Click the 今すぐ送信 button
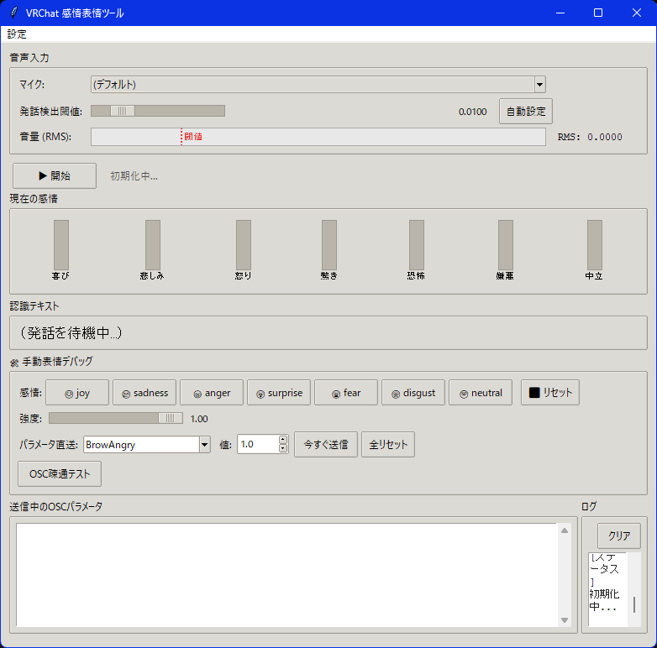Image resolution: width=657 pixels, height=648 pixels. 326,445
